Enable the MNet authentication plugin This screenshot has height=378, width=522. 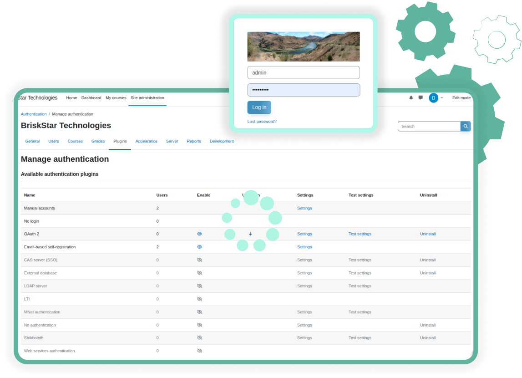(x=199, y=312)
